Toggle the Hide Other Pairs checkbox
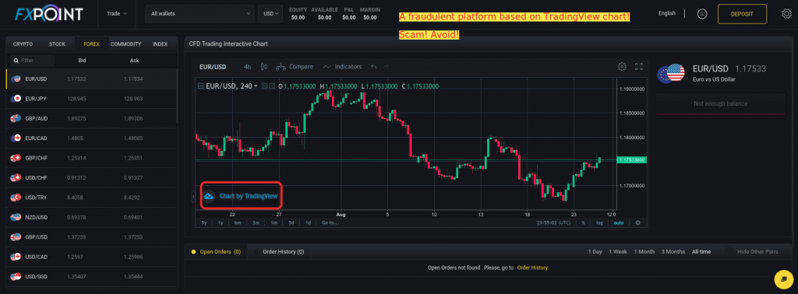798x294 pixels. point(729,252)
